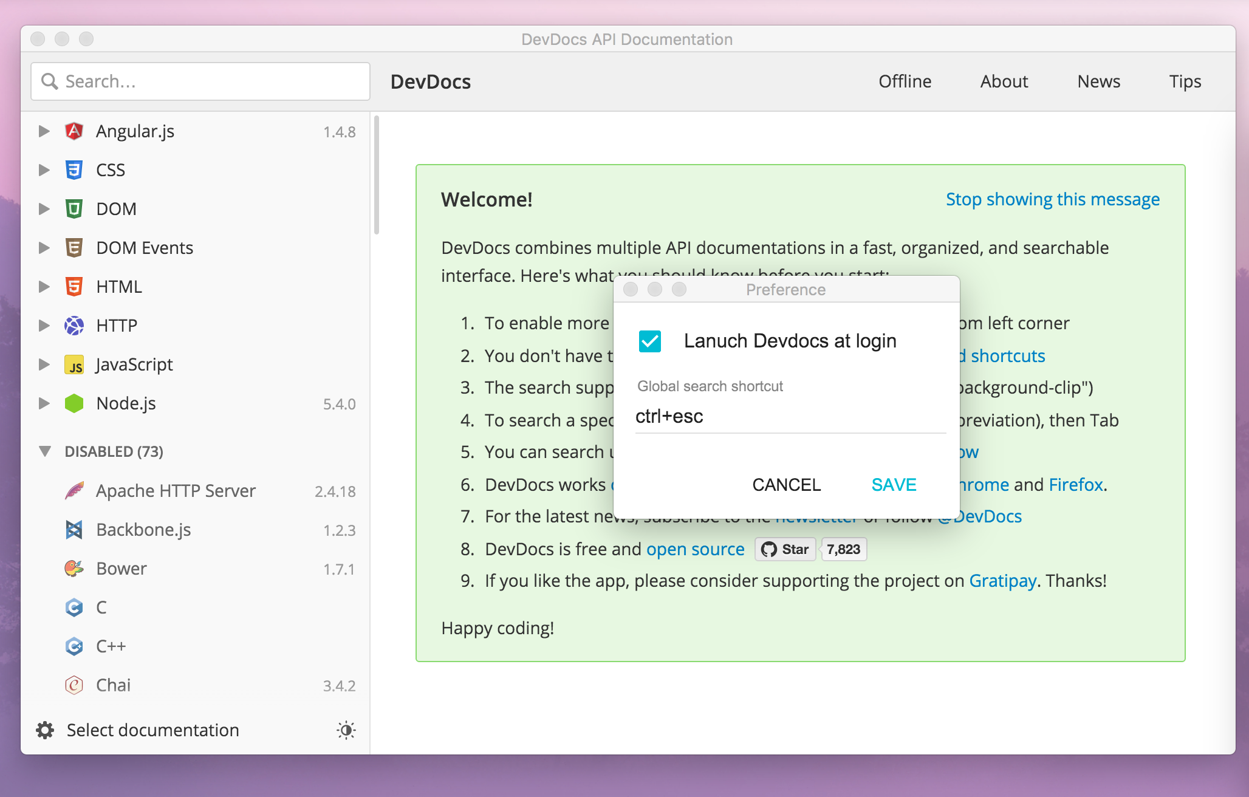Click the Backbone.js icon in sidebar

74,530
